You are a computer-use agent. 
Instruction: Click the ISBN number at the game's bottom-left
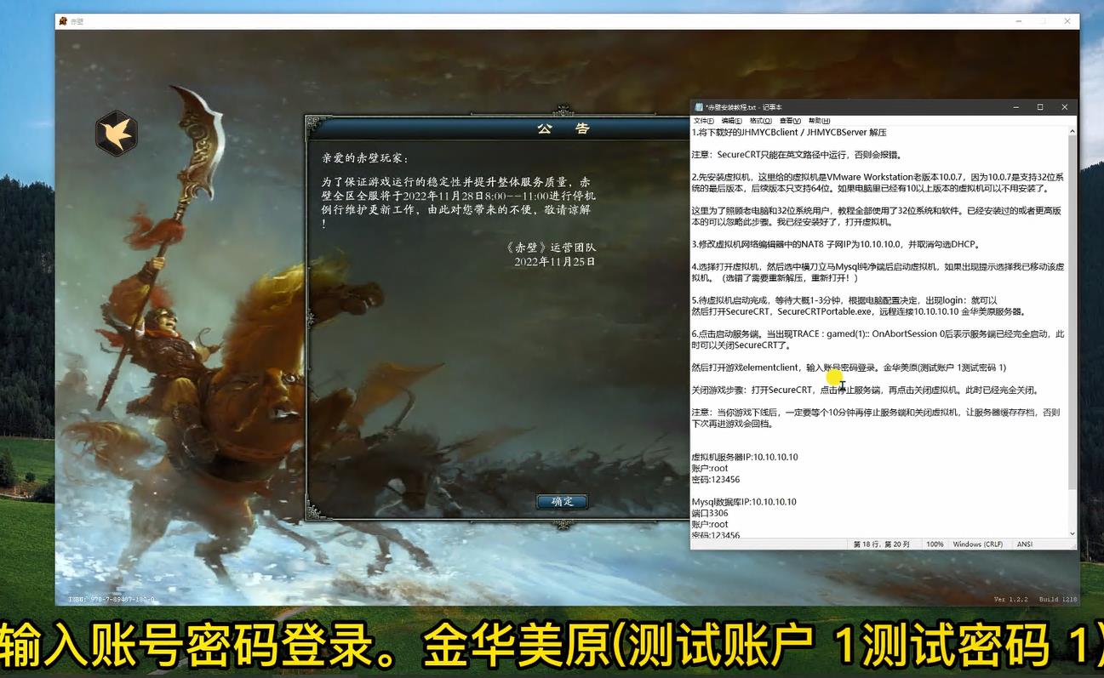coord(112,600)
